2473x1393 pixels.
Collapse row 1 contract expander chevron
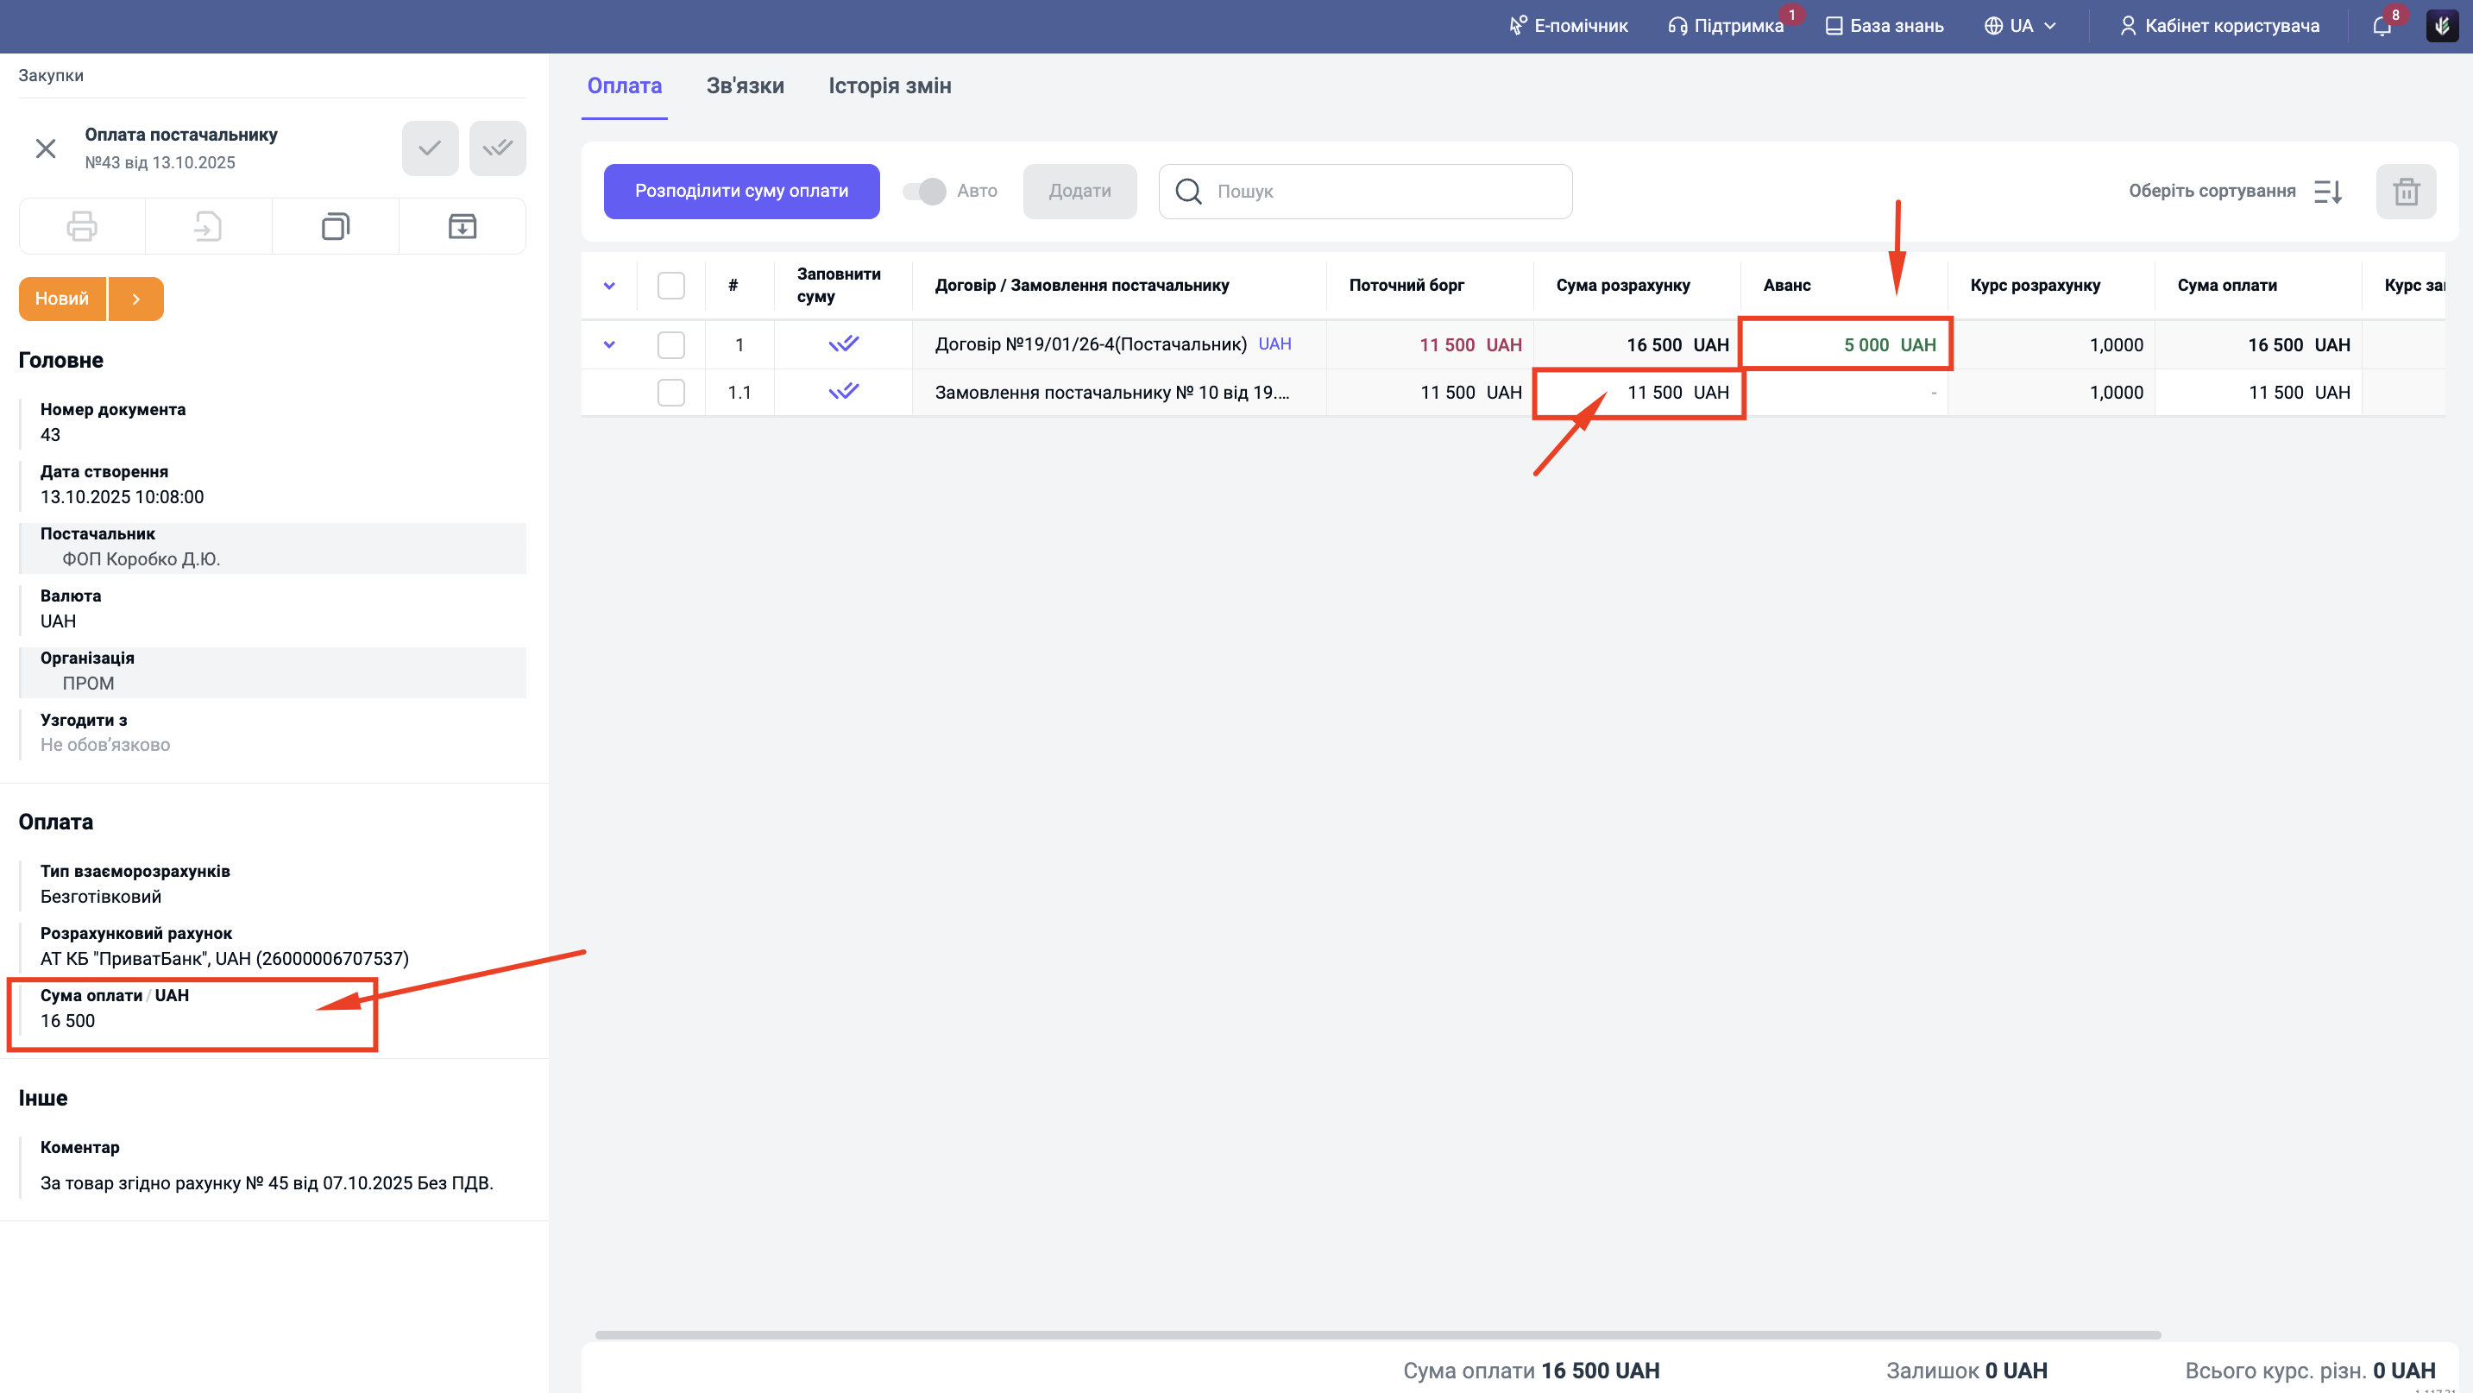pos(608,344)
